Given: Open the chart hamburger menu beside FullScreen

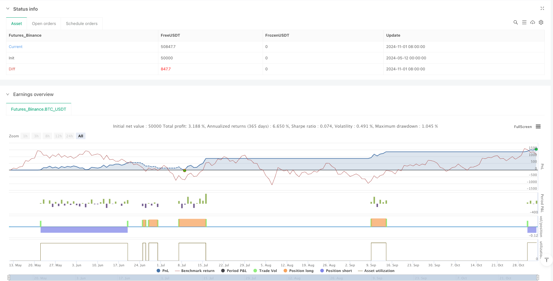Looking at the screenshot, I should click(x=538, y=127).
